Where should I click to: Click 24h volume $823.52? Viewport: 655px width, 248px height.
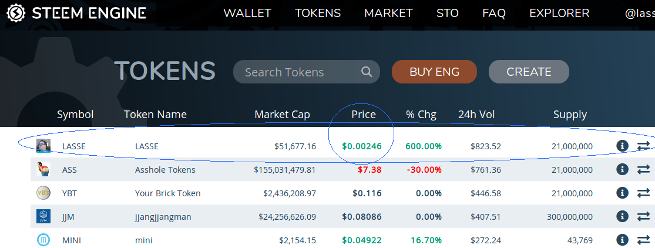coord(486,146)
